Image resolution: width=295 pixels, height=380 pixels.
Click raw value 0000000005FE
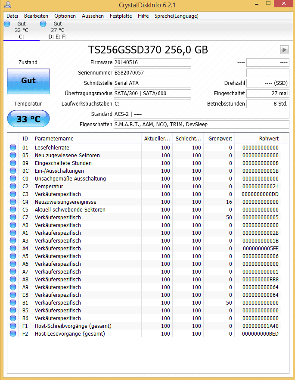tap(261, 249)
